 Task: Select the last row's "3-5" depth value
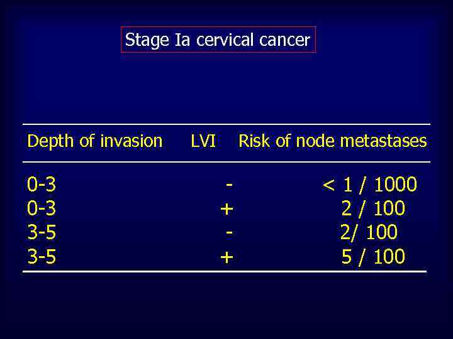pos(42,256)
